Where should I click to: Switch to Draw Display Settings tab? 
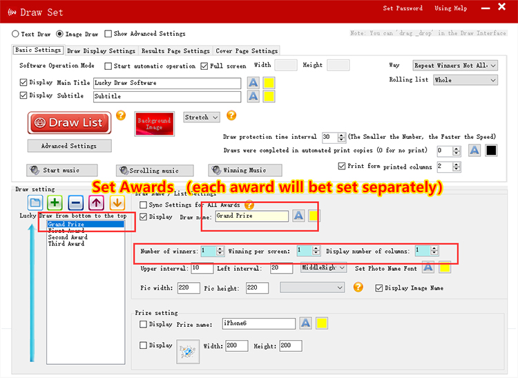click(x=101, y=50)
